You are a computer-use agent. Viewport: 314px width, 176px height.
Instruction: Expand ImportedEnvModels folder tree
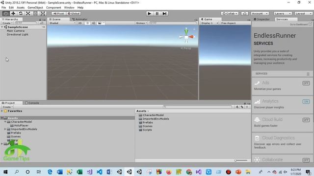click(x=5, y=129)
